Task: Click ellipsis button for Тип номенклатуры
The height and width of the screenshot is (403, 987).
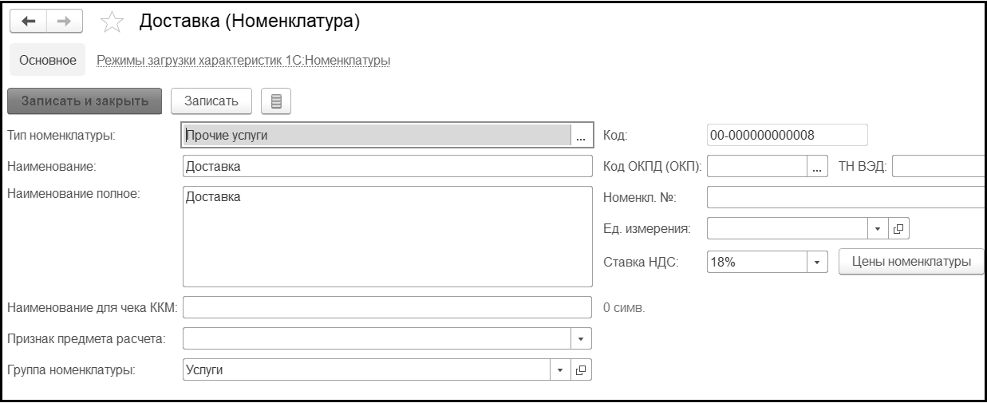Action: (x=581, y=136)
